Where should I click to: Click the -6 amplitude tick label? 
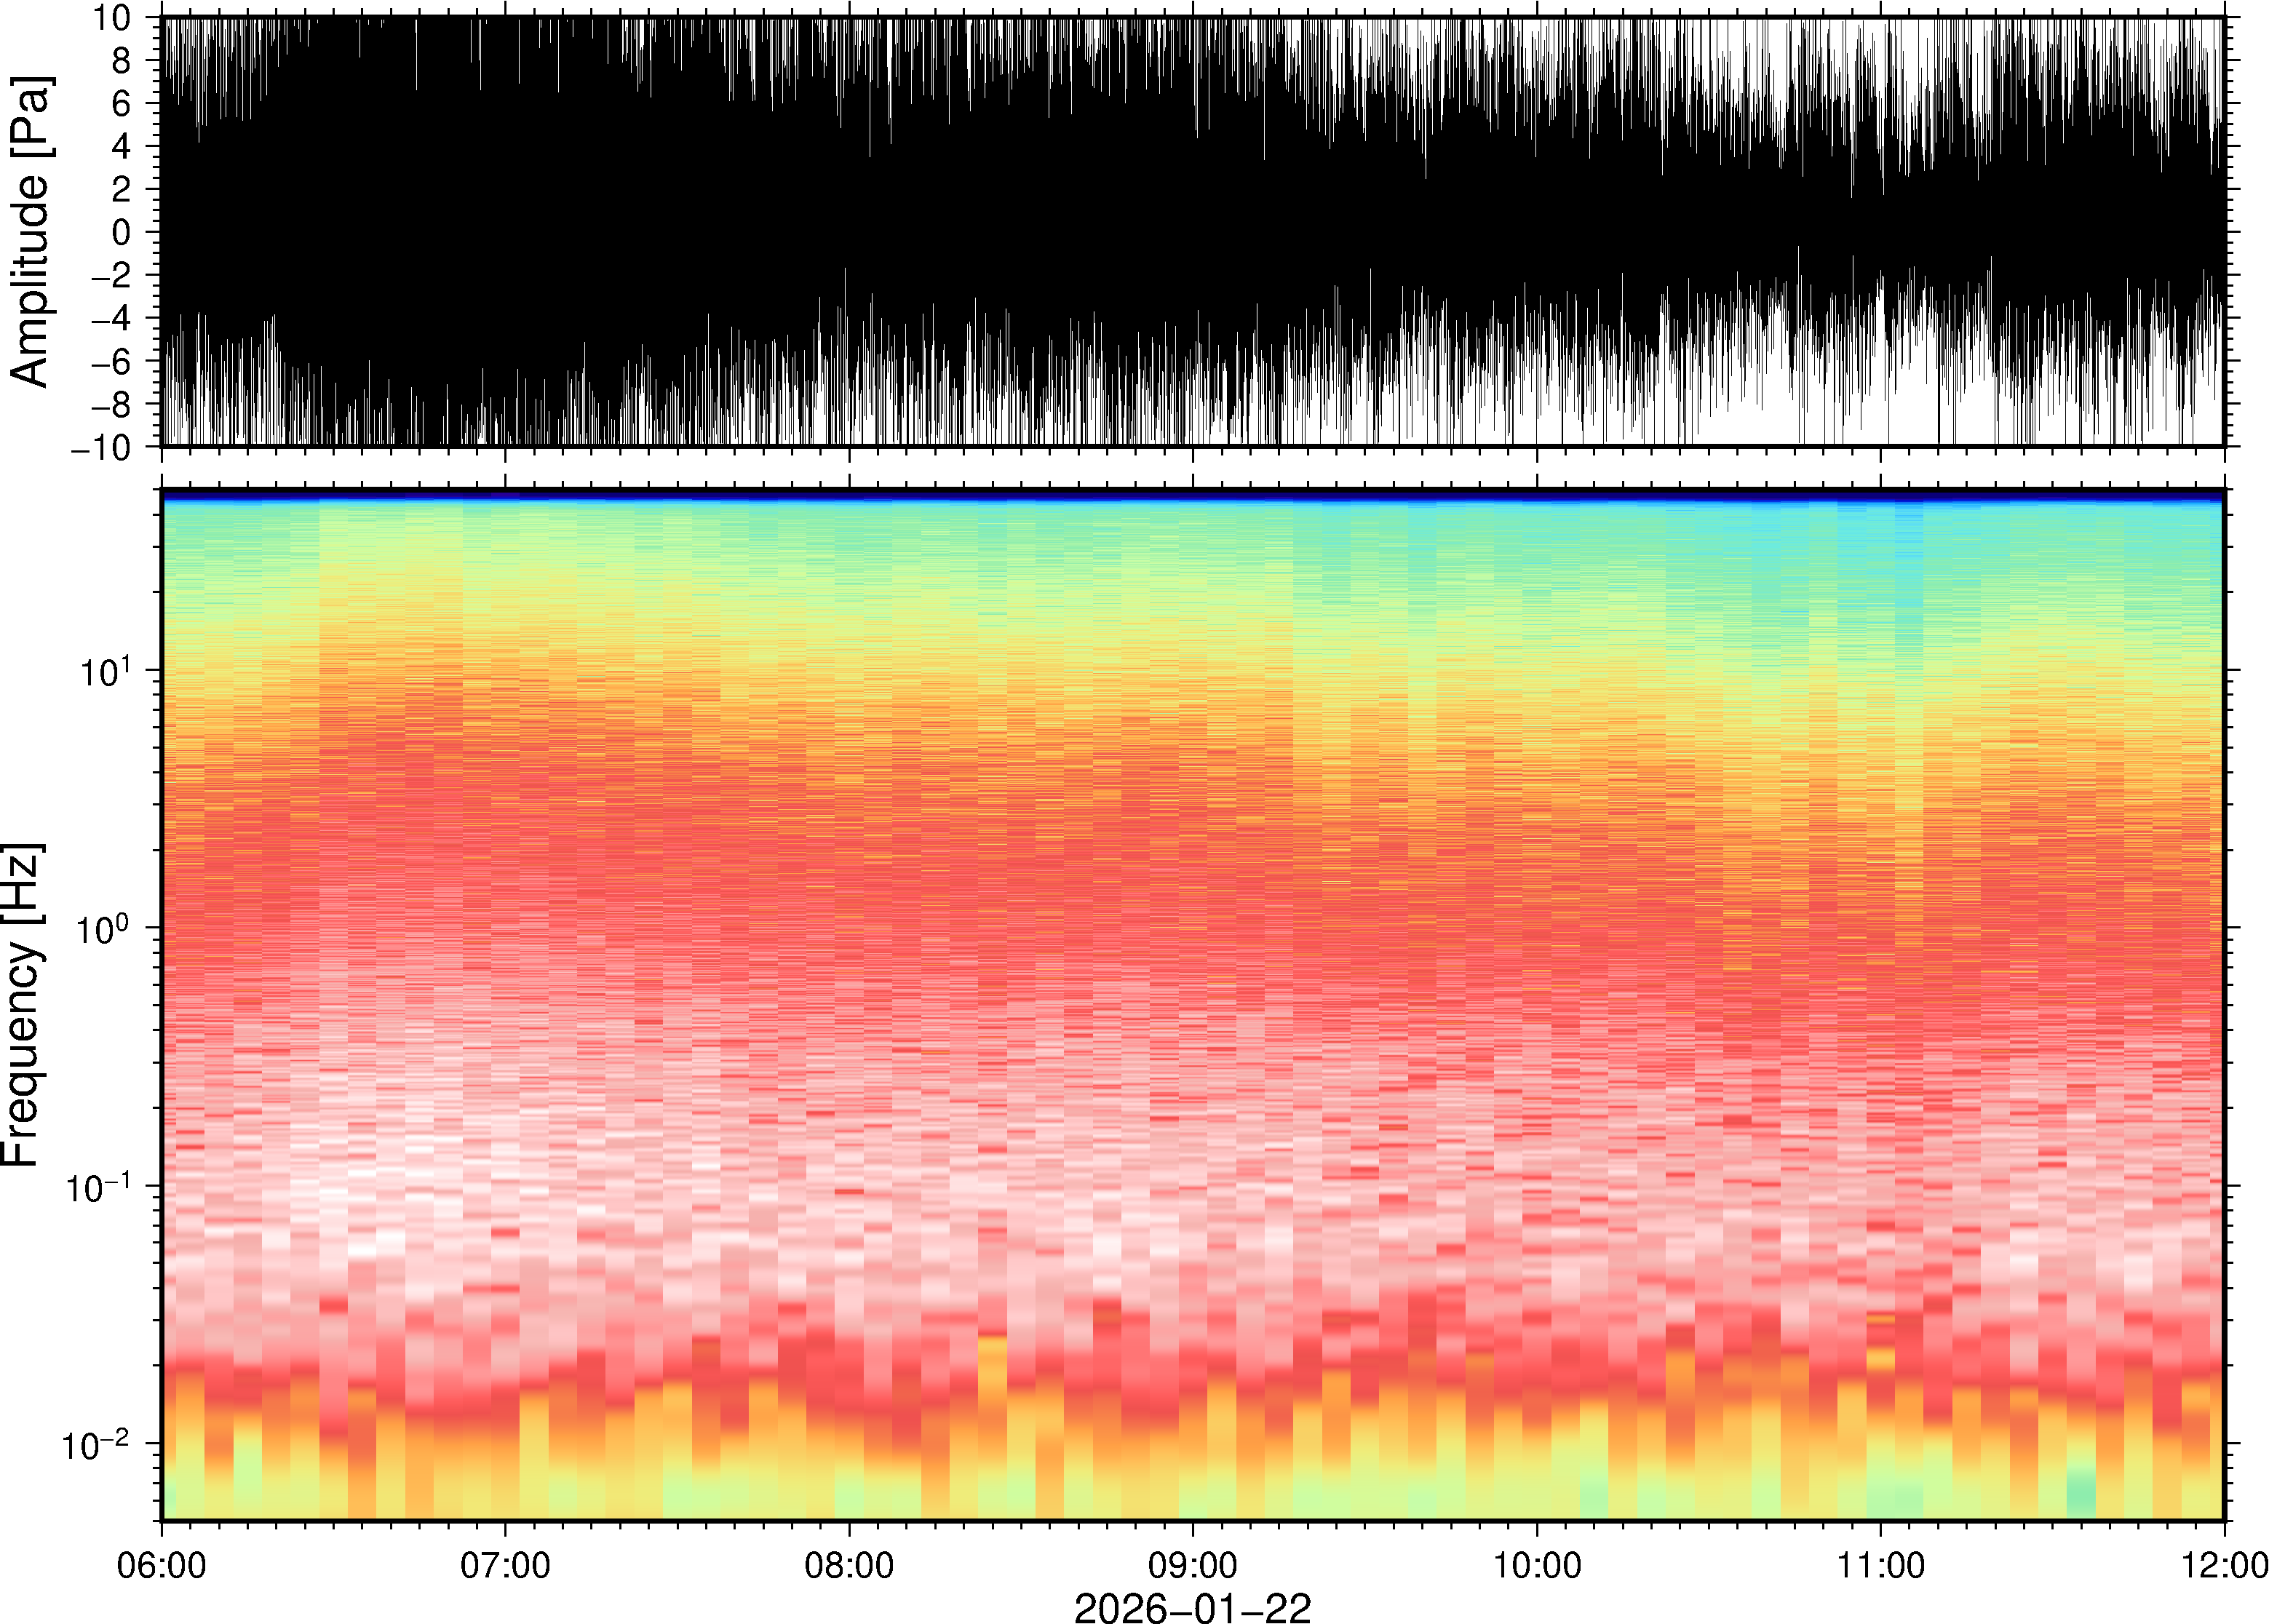110,362
